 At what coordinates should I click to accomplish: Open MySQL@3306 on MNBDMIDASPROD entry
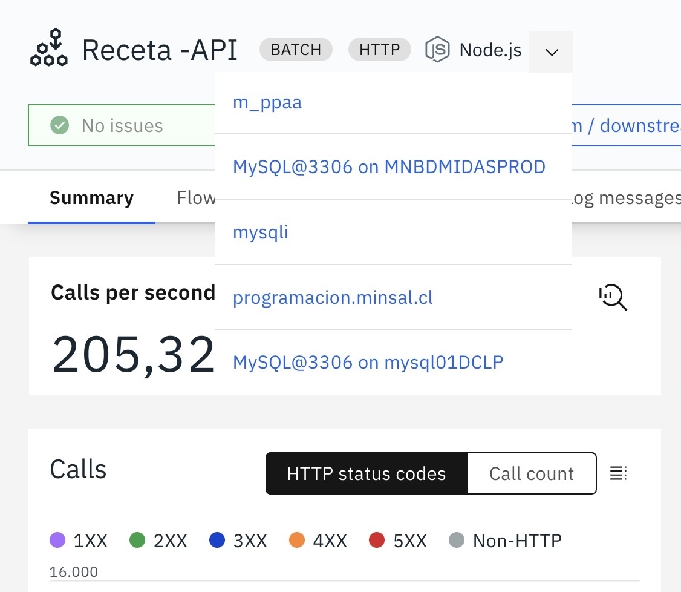coord(389,166)
